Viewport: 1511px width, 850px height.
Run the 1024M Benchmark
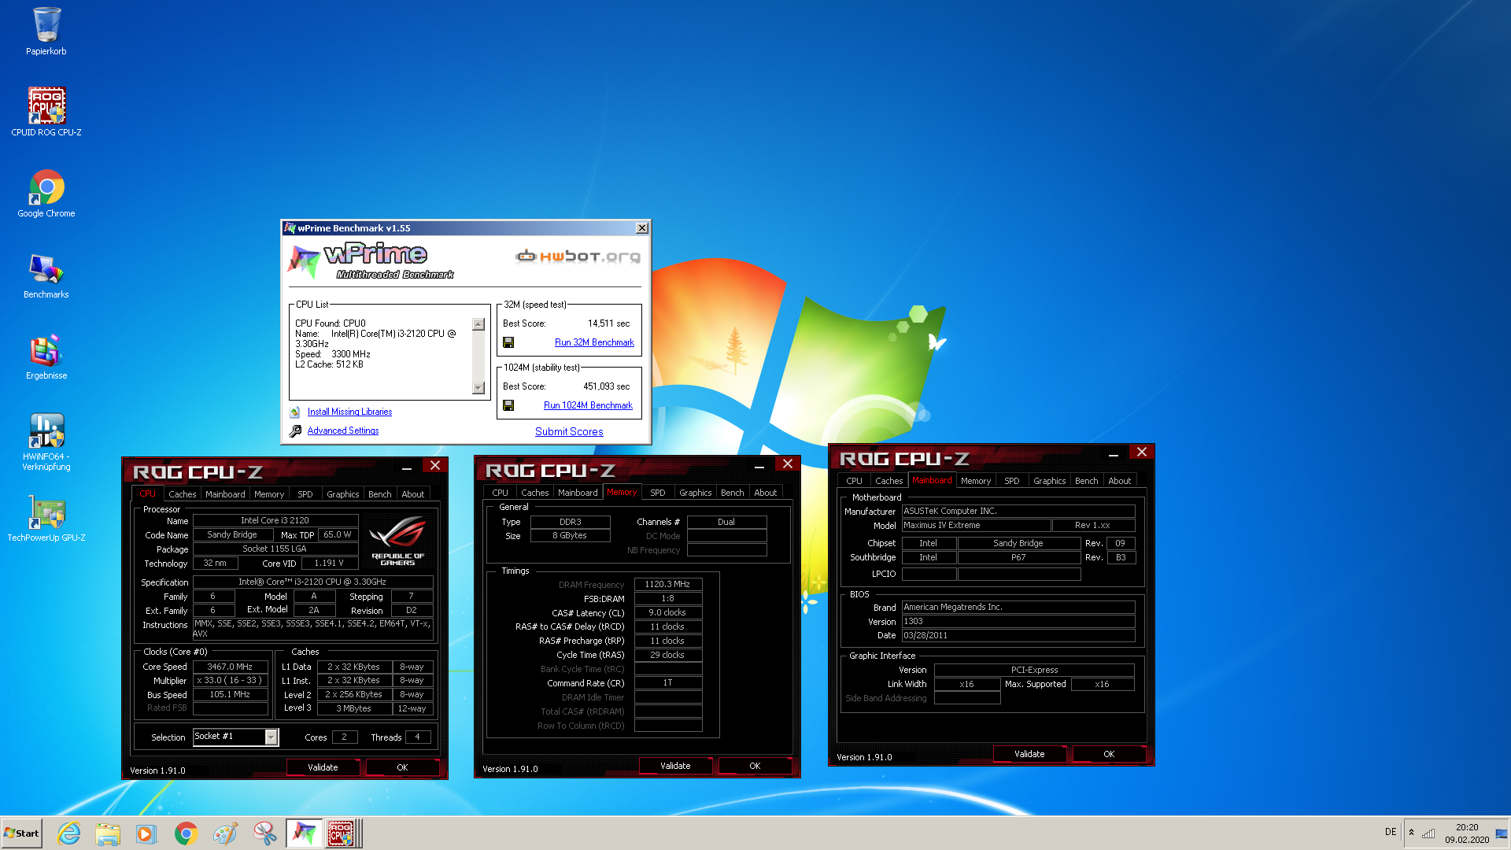(x=588, y=405)
